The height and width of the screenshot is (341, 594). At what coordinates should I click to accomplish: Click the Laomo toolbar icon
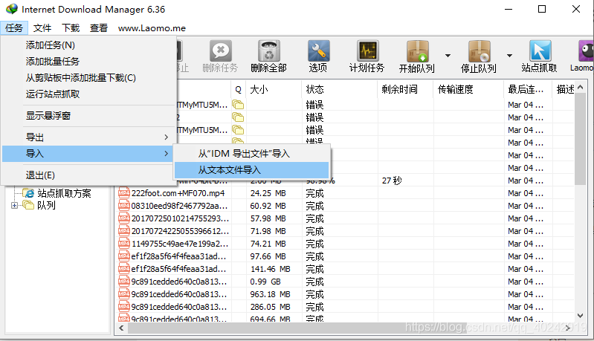[x=586, y=51]
